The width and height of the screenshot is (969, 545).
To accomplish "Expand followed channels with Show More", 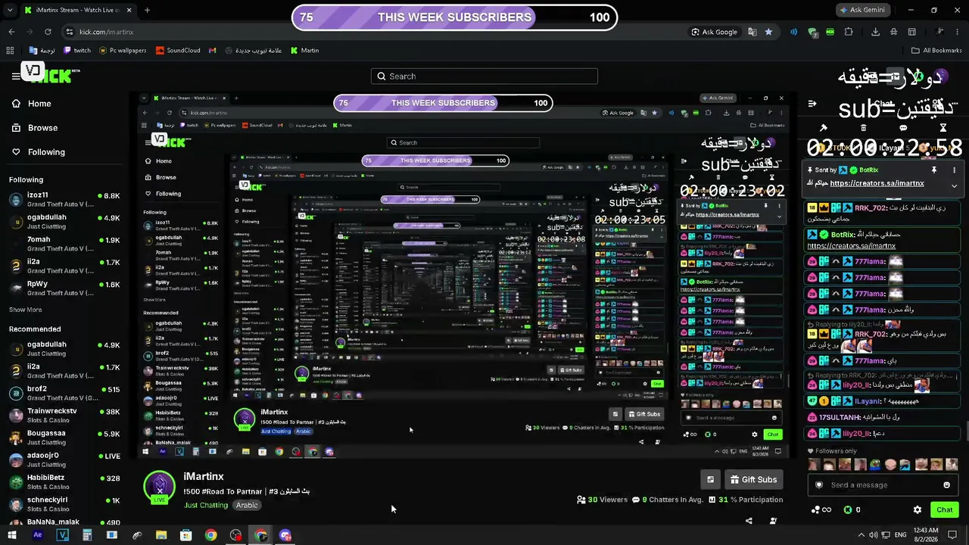I will [x=25, y=310].
